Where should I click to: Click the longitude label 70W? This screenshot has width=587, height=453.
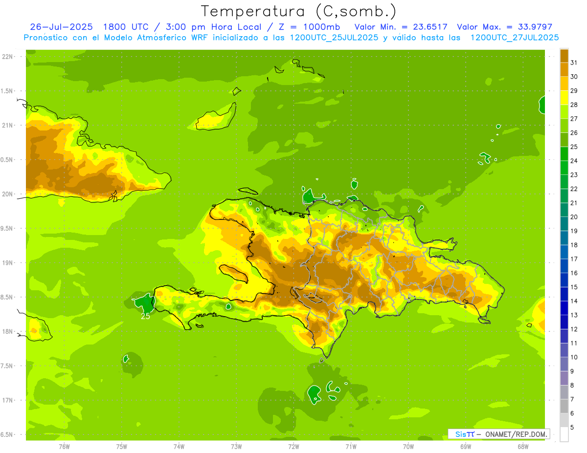point(408,446)
